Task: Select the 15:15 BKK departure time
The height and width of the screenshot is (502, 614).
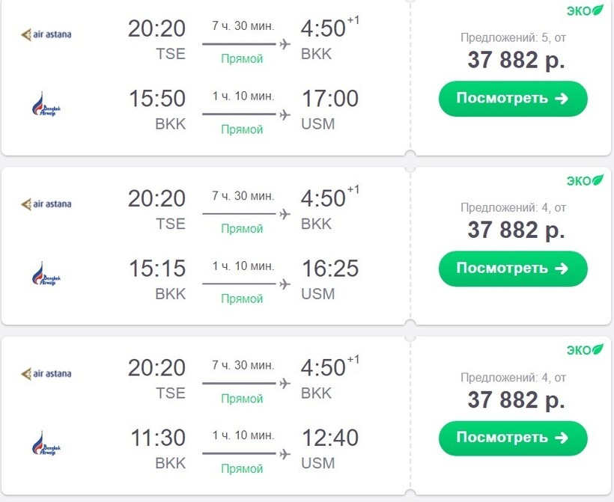Action: point(156,268)
